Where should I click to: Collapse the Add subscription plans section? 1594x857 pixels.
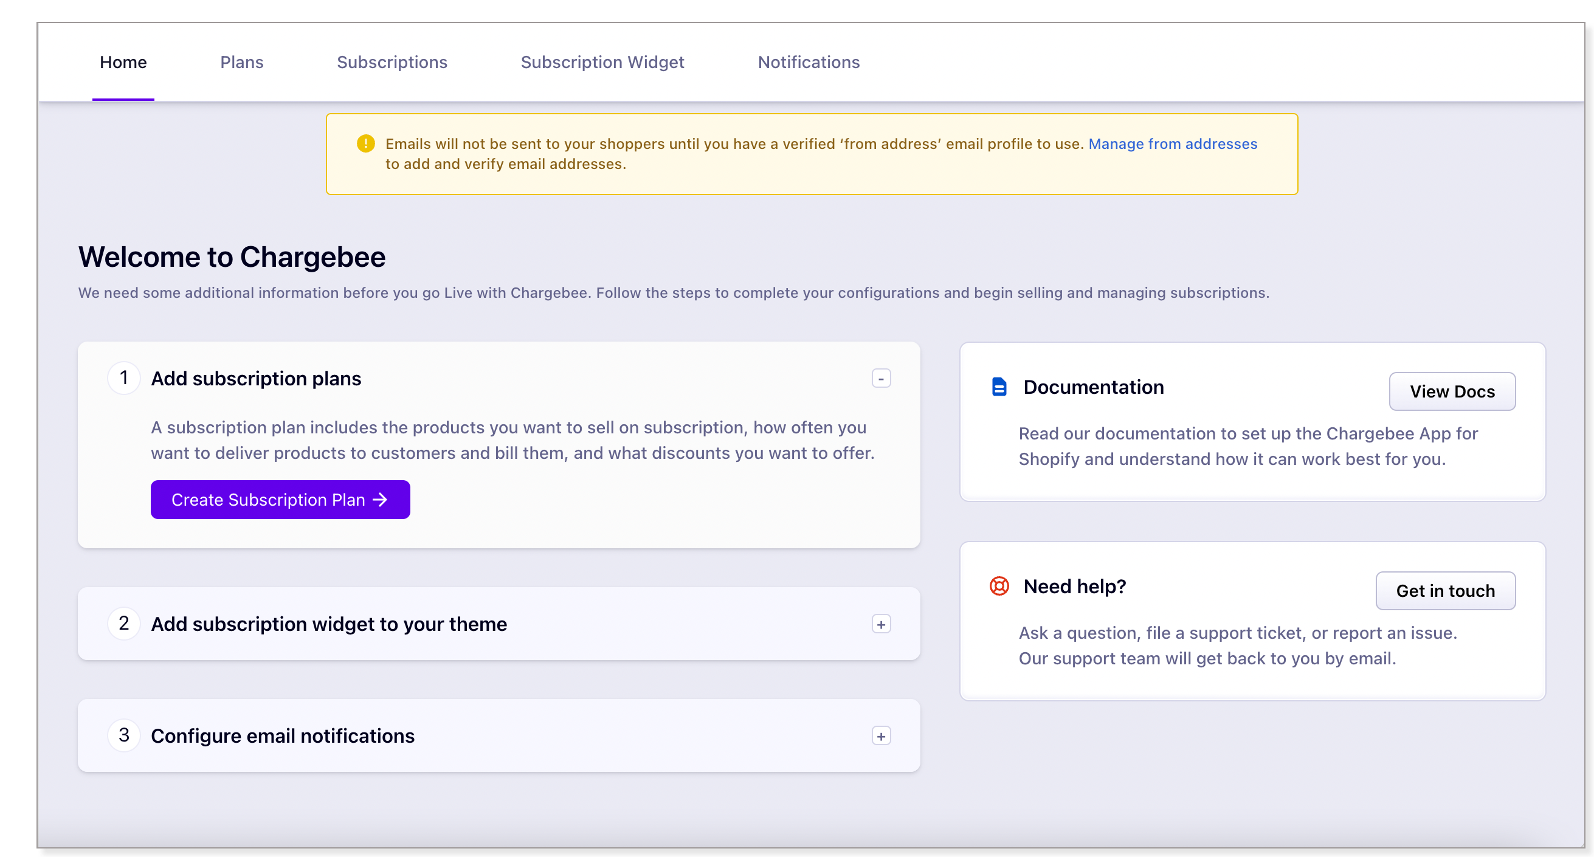(880, 378)
